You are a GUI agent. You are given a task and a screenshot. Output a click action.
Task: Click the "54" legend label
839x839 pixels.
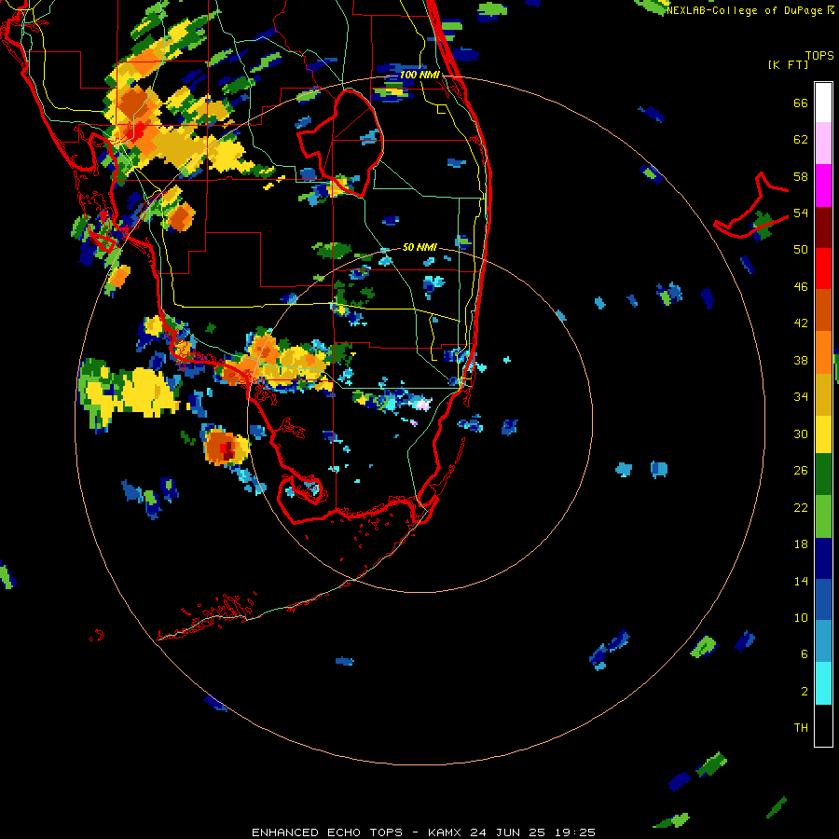click(801, 213)
